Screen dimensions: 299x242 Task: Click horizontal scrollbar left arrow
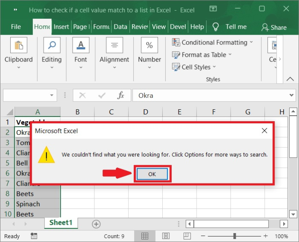190,224
